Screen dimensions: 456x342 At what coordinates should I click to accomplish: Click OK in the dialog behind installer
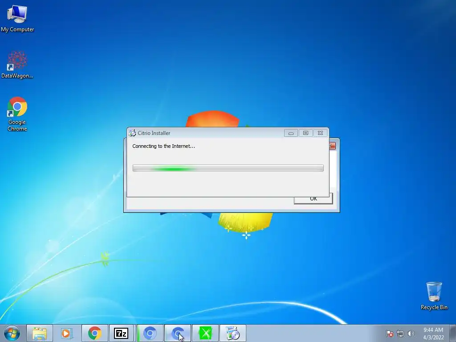(x=313, y=199)
